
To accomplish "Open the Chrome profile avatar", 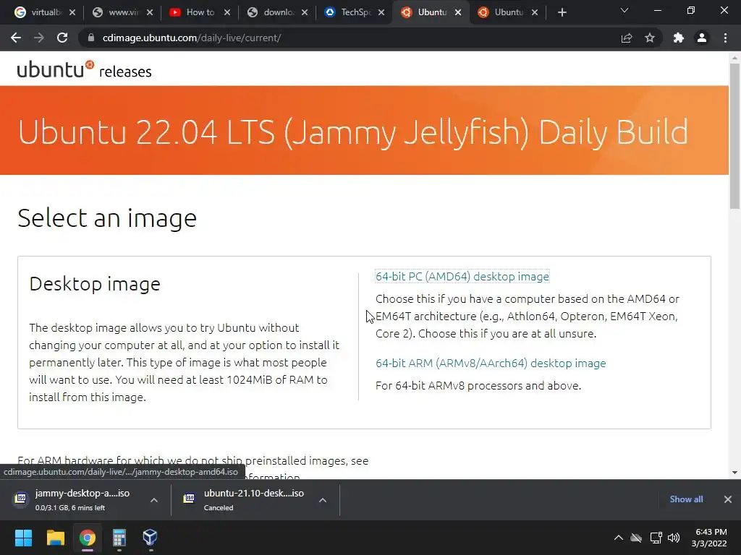I will coord(702,38).
